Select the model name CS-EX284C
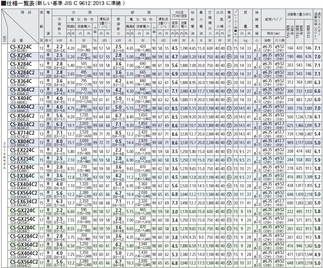323x268 pixels. (x=23, y=167)
